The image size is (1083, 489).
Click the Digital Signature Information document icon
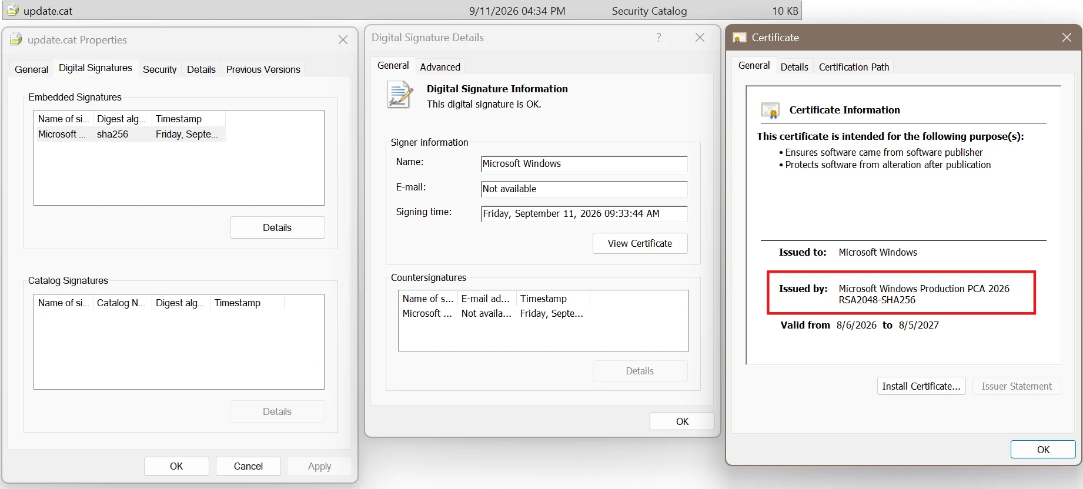click(399, 95)
